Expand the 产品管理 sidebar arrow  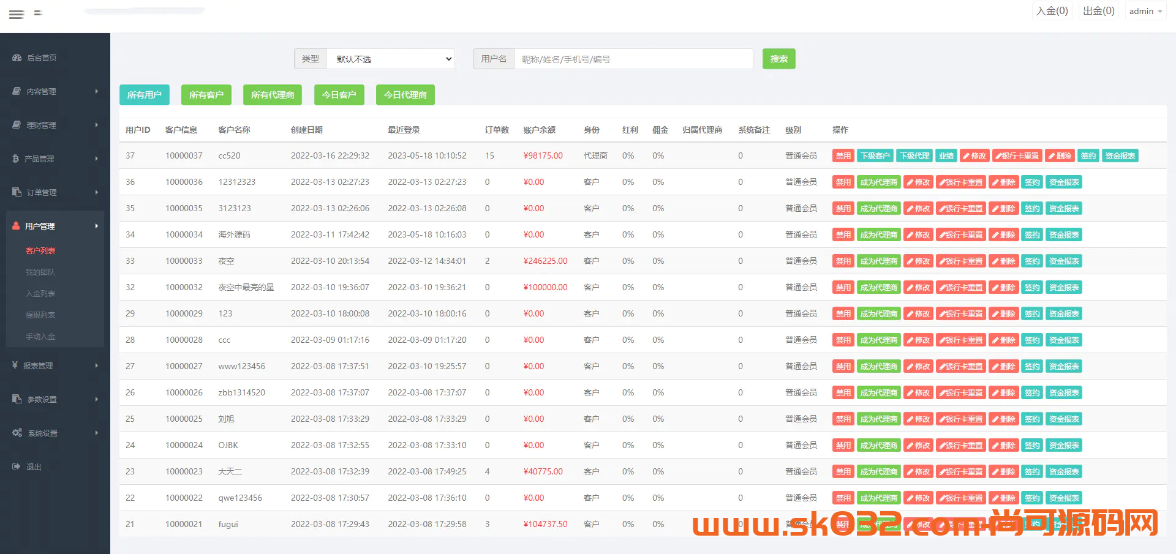point(96,159)
